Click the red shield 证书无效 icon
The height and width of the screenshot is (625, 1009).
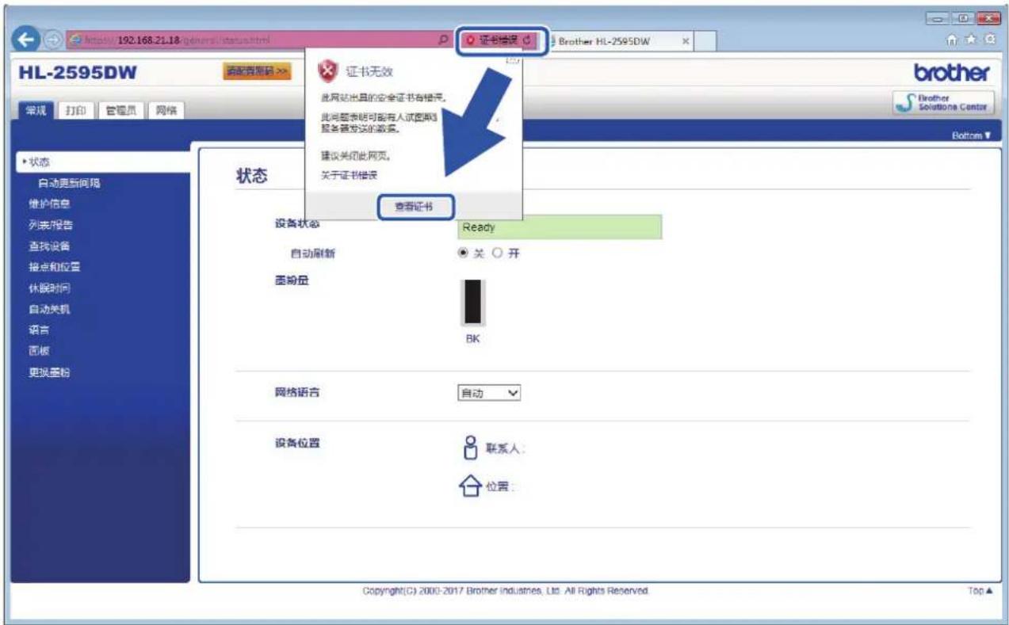(x=327, y=72)
